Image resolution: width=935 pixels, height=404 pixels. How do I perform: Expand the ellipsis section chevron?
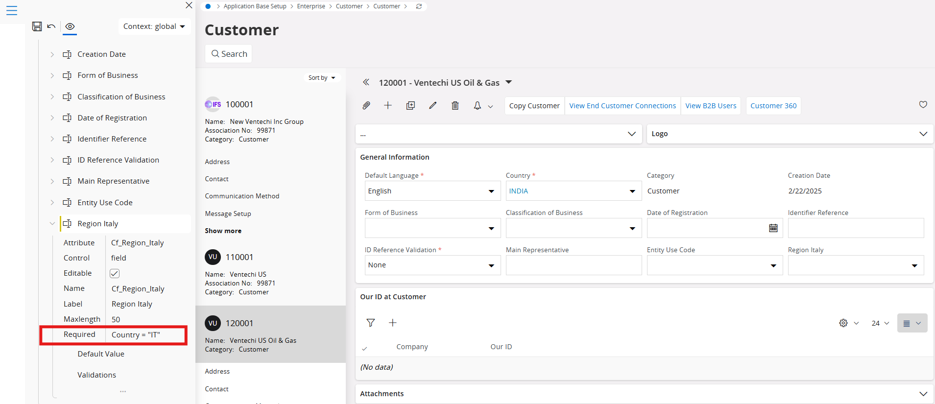[x=632, y=134]
